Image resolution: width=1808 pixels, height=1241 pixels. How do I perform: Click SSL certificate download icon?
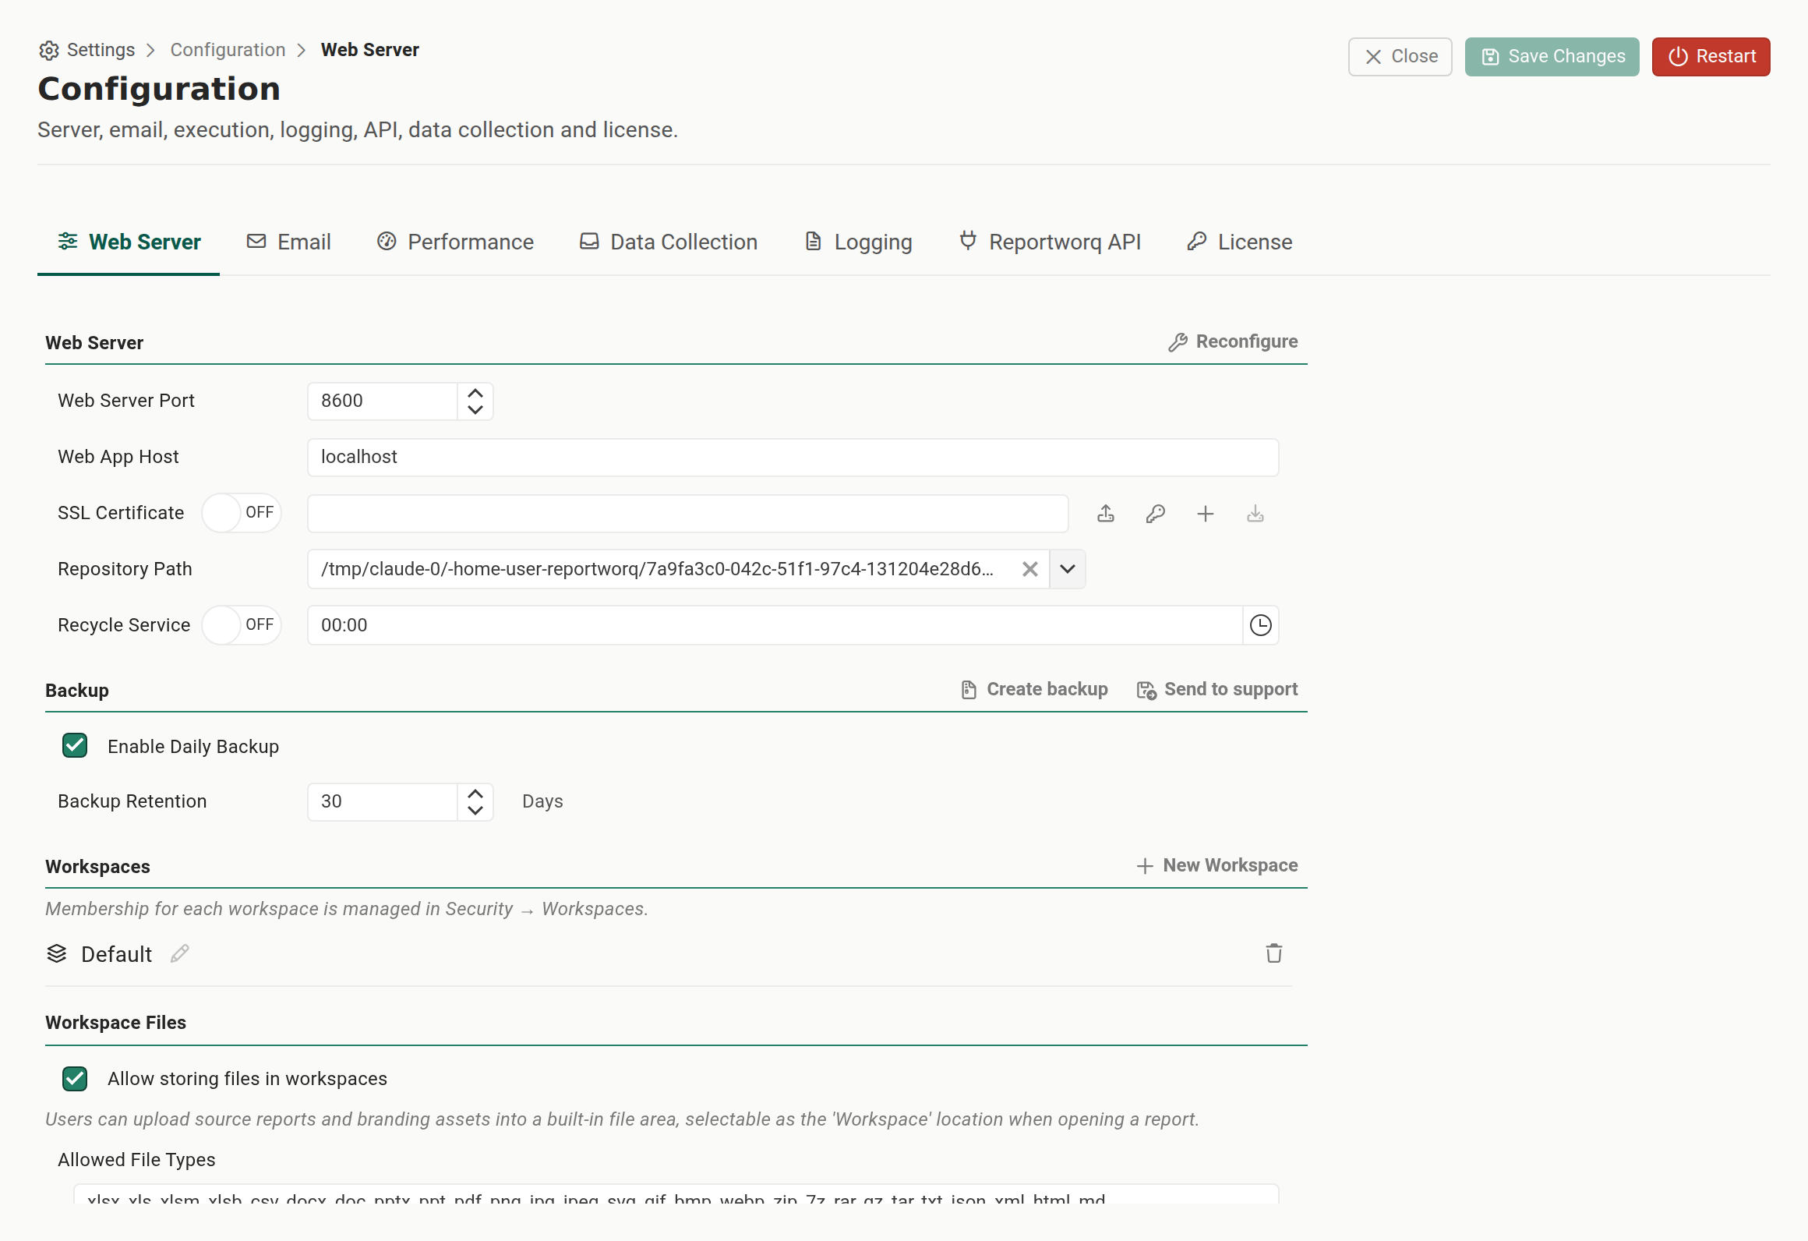click(x=1255, y=514)
